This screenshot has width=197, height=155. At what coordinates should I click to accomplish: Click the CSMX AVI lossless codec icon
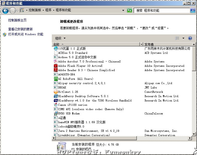tap(56, 109)
